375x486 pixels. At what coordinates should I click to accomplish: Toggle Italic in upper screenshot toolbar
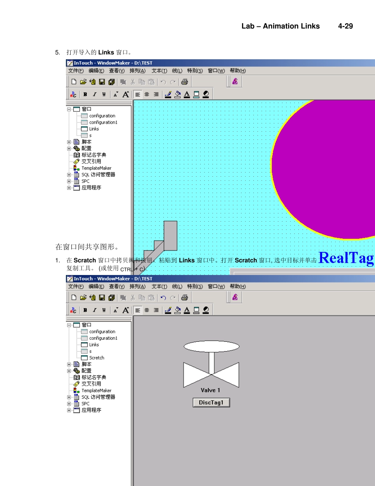pos(94,94)
